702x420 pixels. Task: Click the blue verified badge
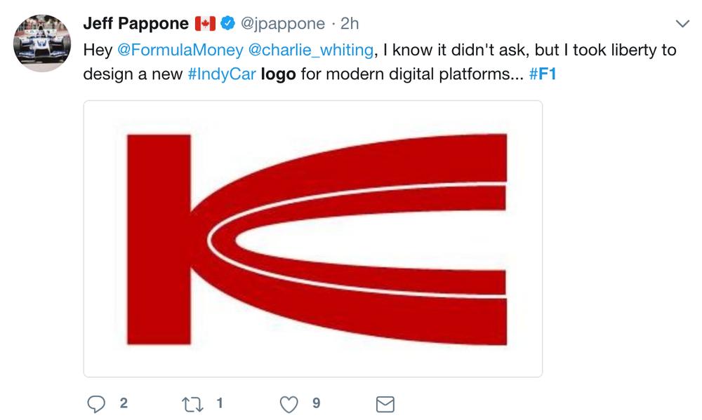[x=228, y=23]
